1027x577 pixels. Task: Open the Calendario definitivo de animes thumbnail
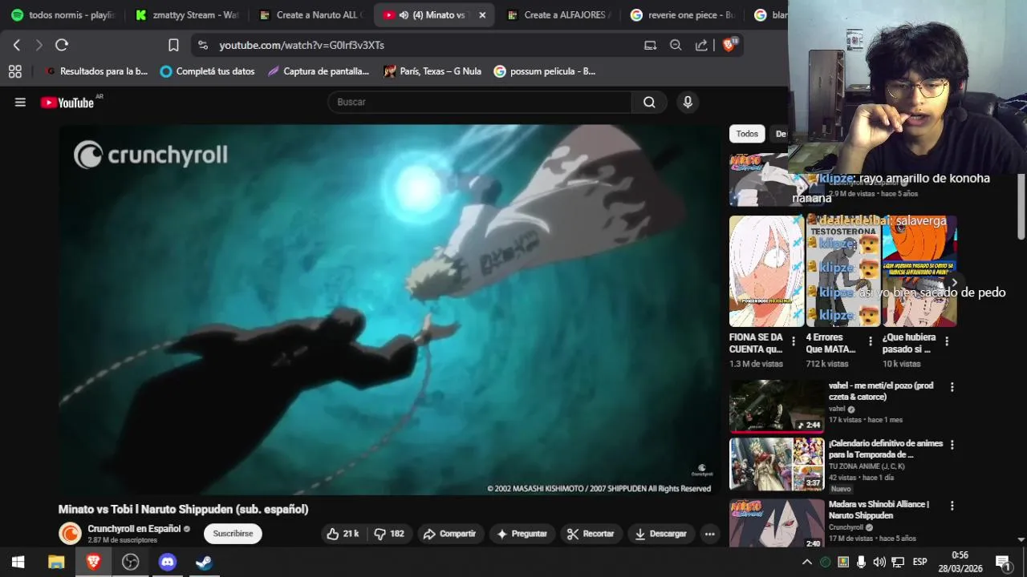coord(777,464)
